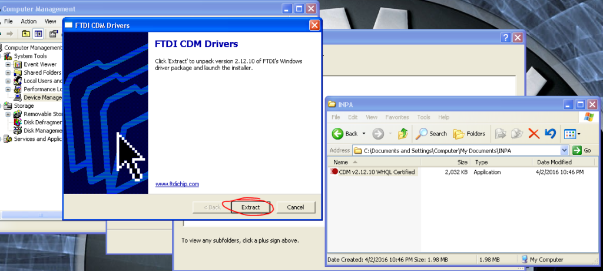Click the My Computer icon in INPA status bar
The width and height of the screenshot is (603, 271).
(x=525, y=259)
